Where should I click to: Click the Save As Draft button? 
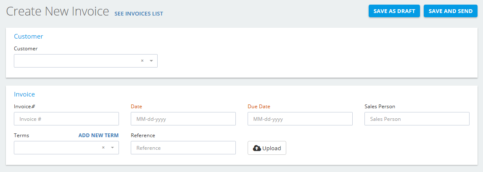tap(394, 11)
